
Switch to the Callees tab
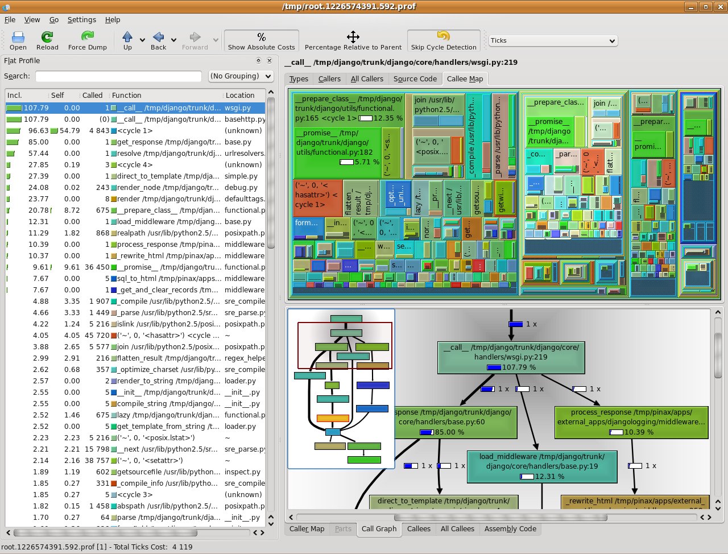[x=419, y=529]
